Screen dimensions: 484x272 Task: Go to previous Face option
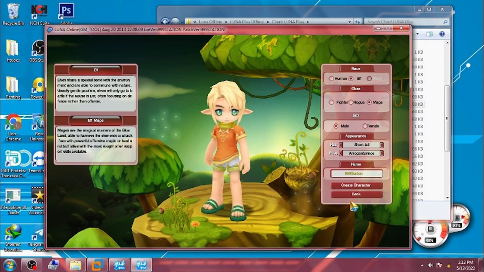point(341,153)
